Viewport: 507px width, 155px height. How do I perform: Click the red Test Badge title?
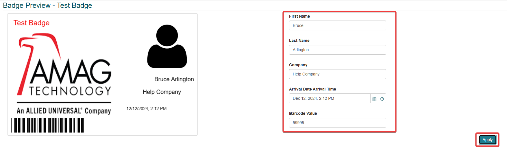coord(32,23)
